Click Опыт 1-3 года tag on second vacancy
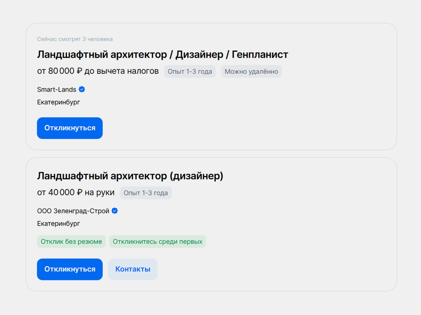The height and width of the screenshot is (315, 421). [x=145, y=193]
